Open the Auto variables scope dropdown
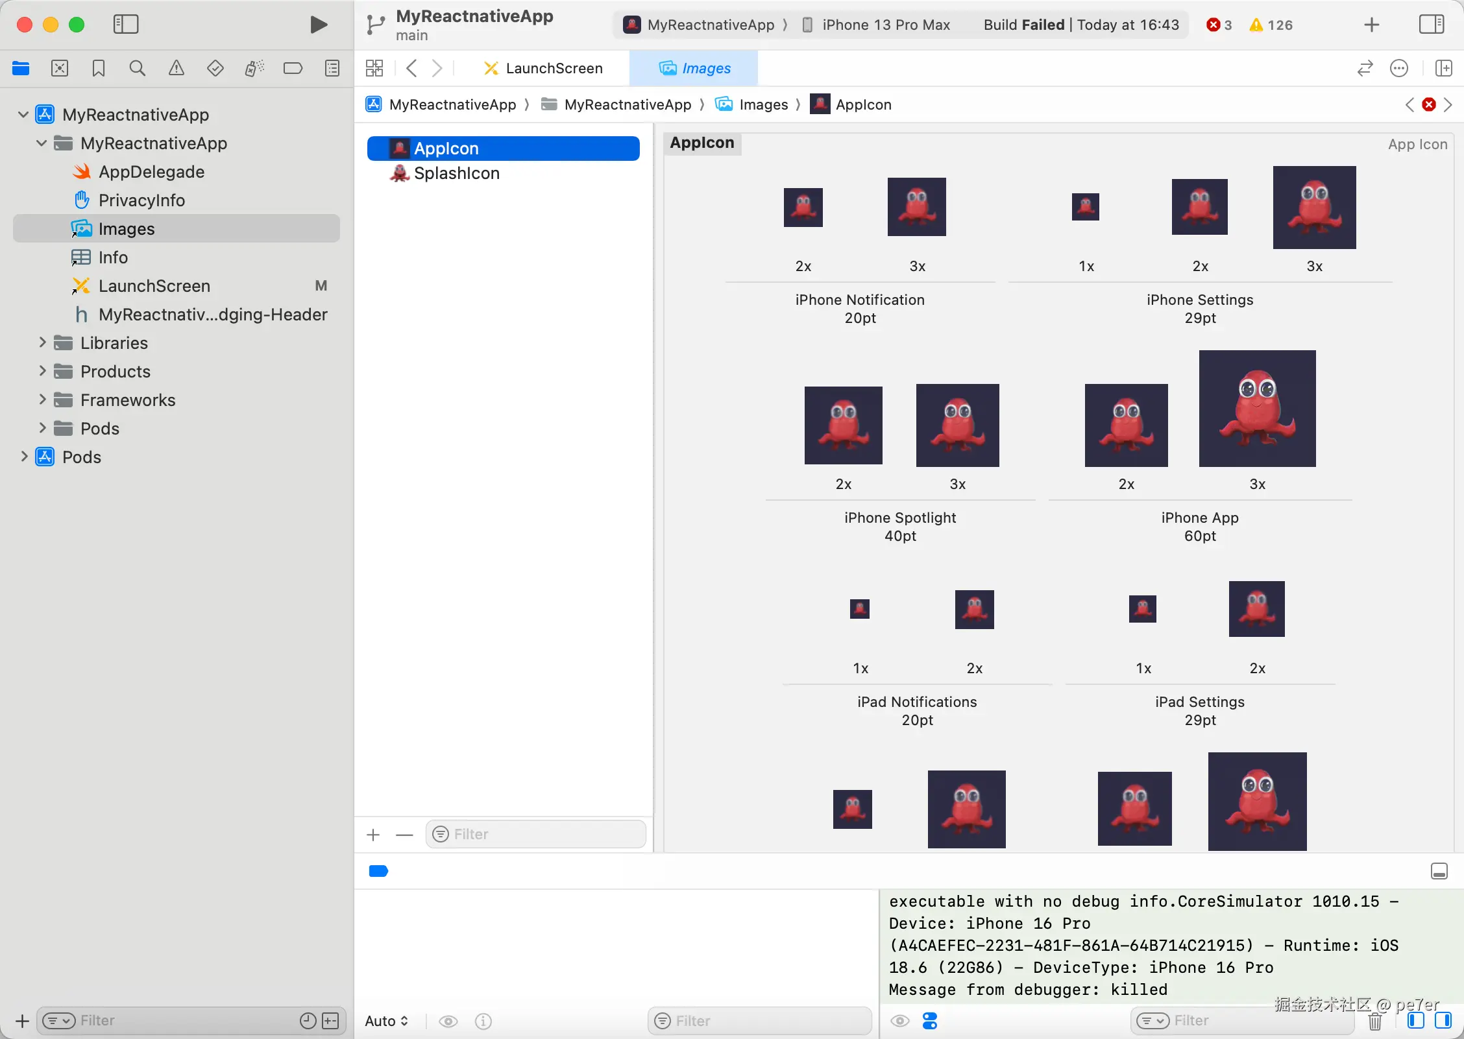 pos(386,1021)
